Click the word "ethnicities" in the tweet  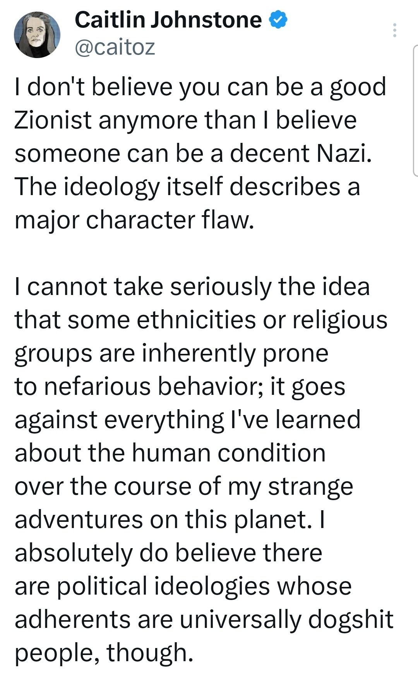[196, 320]
